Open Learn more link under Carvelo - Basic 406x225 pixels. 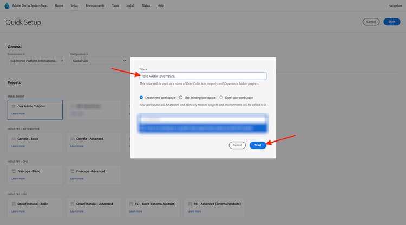click(18, 146)
